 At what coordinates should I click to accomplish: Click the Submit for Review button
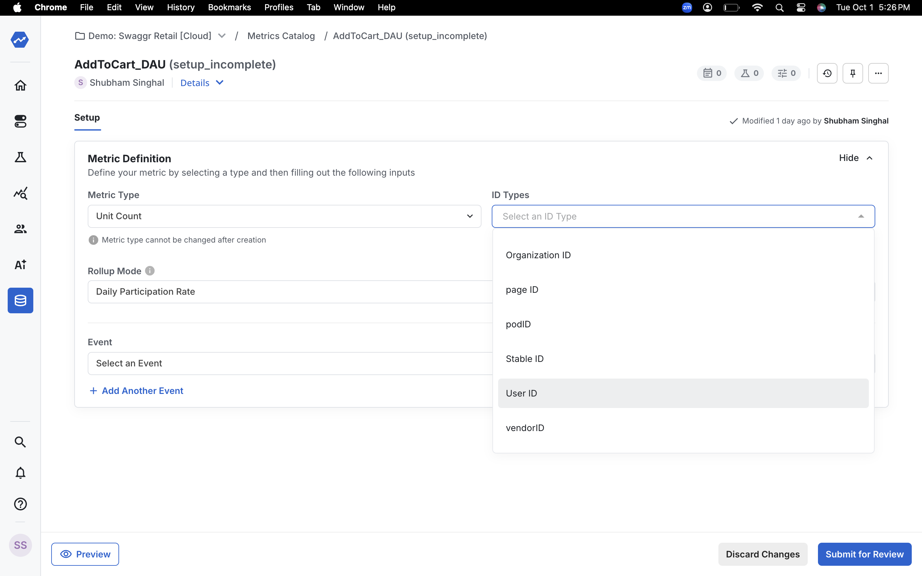pyautogui.click(x=864, y=554)
